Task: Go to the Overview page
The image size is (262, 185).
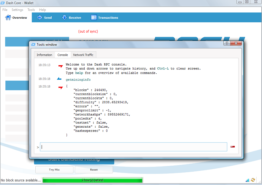Action: (x=16, y=18)
